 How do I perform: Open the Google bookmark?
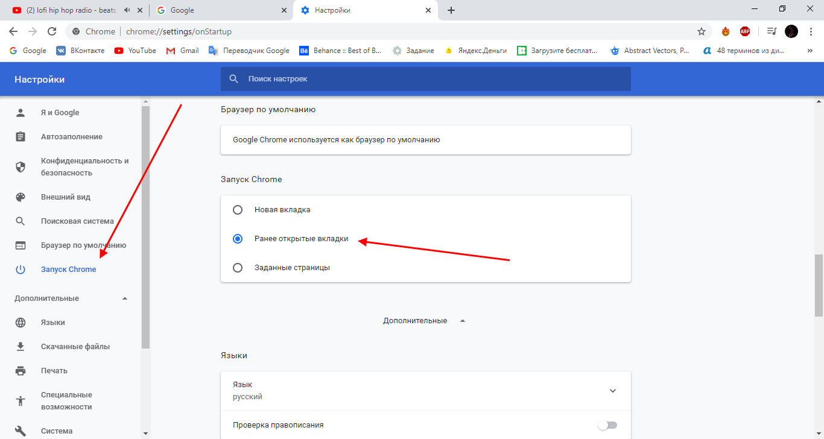[x=28, y=51]
